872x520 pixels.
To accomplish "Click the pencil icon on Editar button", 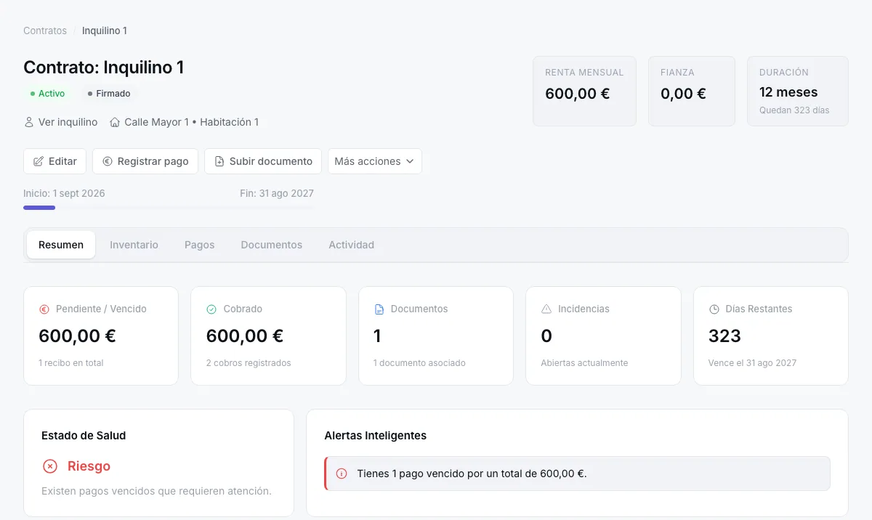I will 39,161.
